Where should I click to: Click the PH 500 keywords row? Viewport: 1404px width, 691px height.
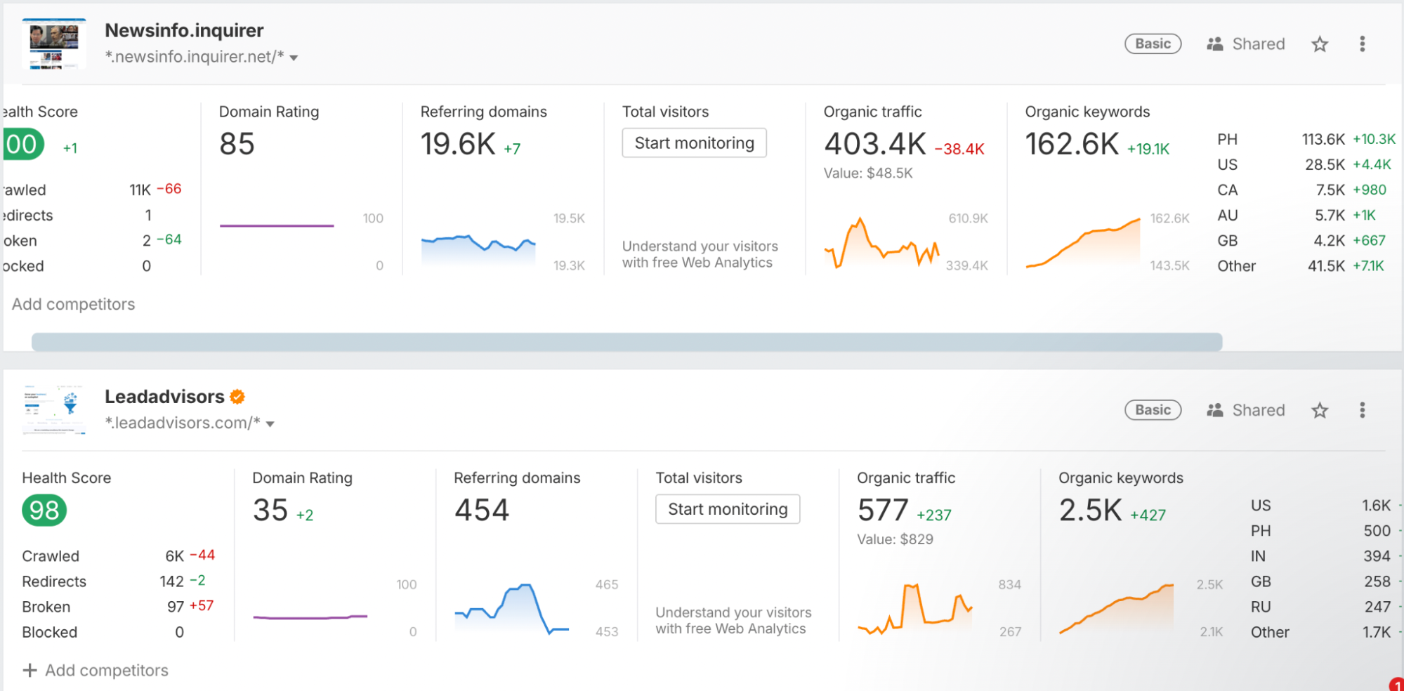click(1327, 531)
